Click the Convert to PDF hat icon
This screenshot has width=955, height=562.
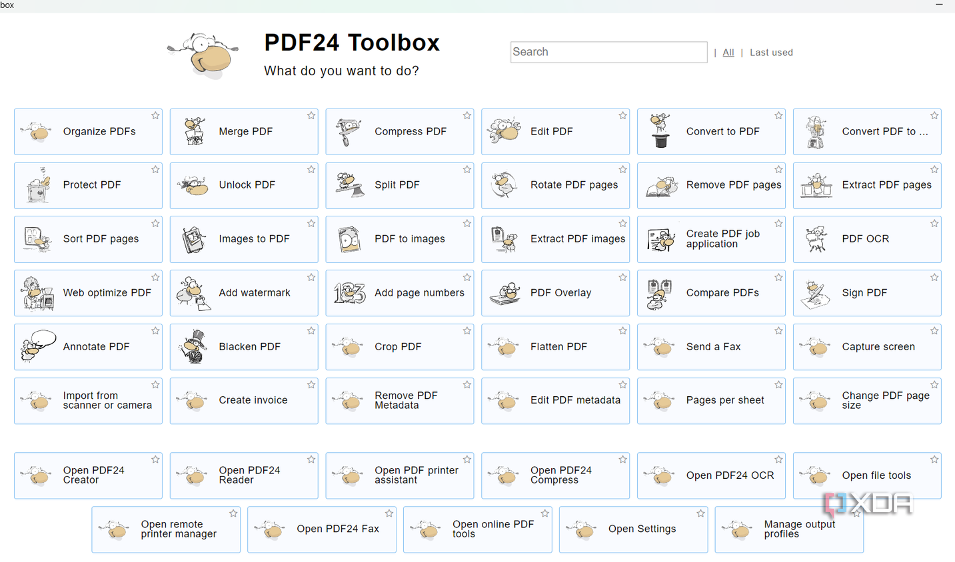pyautogui.click(x=660, y=131)
